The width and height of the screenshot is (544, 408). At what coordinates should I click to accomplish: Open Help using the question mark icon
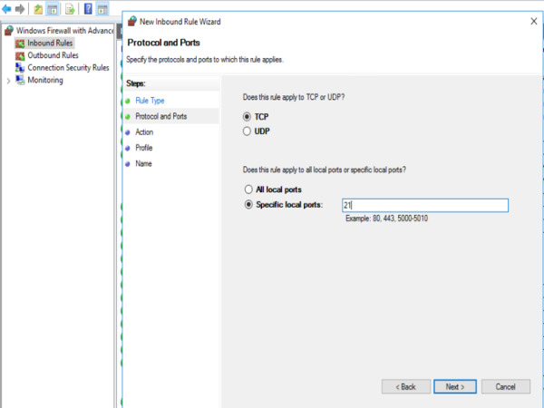click(88, 9)
